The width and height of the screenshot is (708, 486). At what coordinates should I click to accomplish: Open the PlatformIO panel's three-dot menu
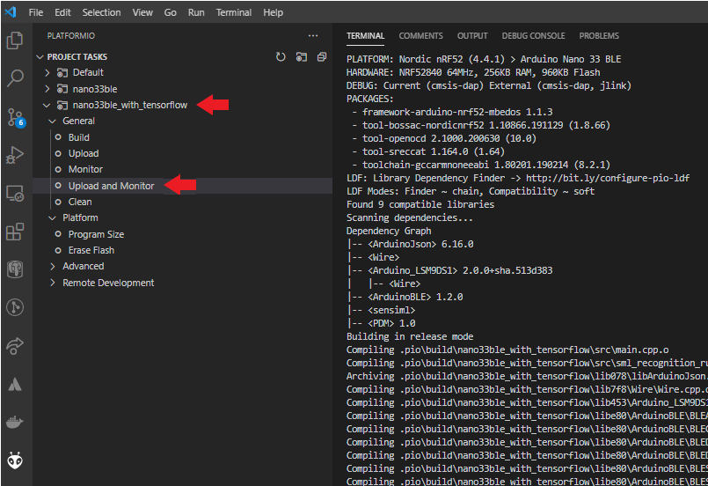pyautogui.click(x=313, y=36)
